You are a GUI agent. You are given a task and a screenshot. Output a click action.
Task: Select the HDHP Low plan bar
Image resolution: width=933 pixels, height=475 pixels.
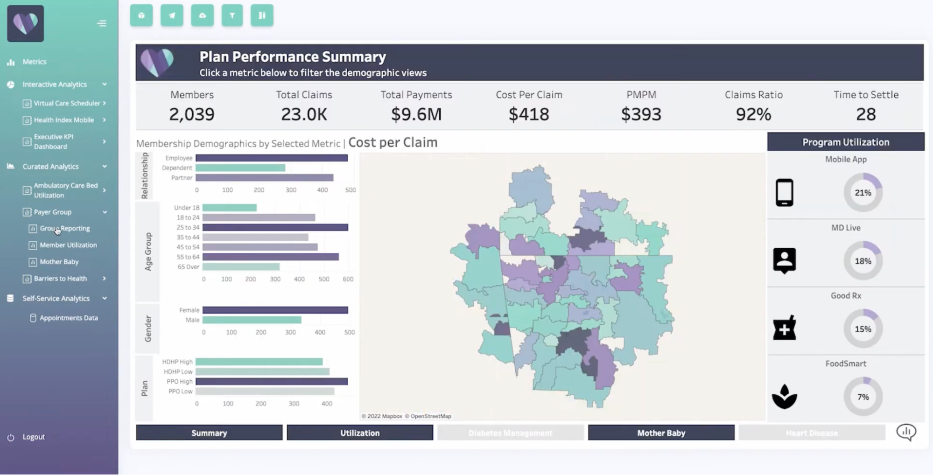(262, 371)
